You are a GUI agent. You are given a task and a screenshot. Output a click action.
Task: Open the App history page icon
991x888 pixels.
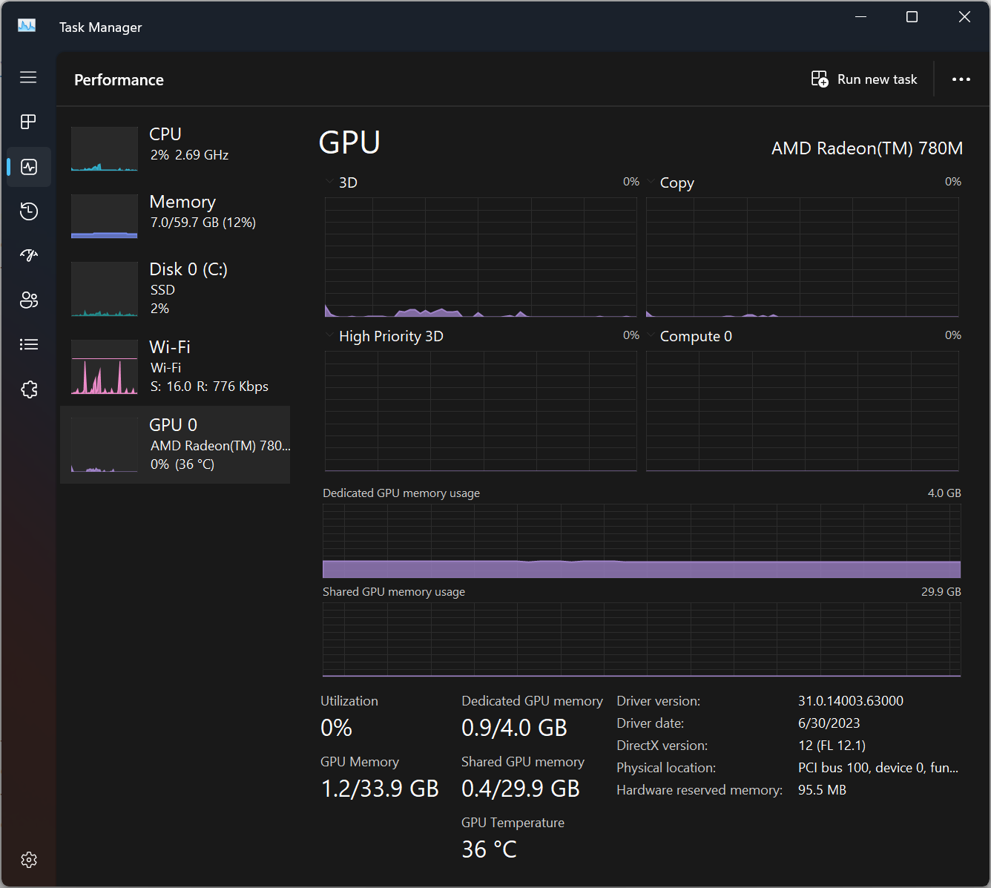29,211
